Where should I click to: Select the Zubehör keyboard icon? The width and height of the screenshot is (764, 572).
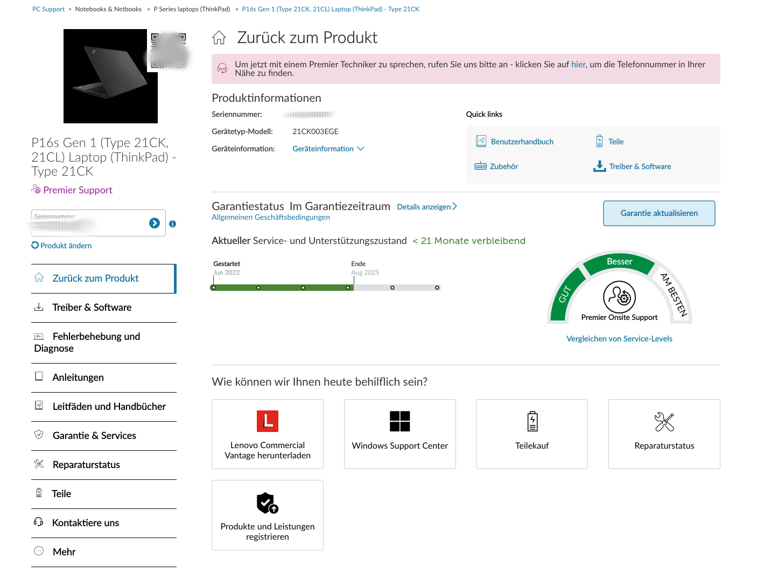click(480, 166)
